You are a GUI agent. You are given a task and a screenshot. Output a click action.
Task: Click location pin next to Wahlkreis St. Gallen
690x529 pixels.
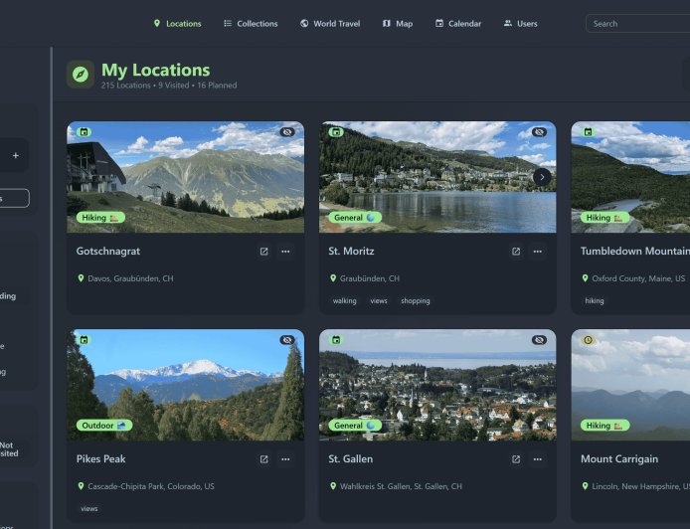(x=333, y=486)
